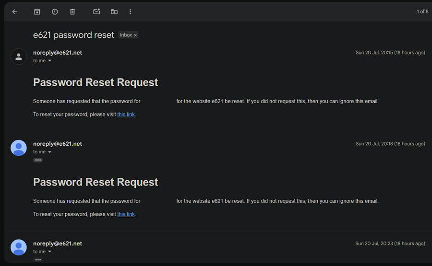Click sender noreply@e621.net on the 20:18 email
Image resolution: width=432 pixels, height=266 pixels.
pos(58,144)
